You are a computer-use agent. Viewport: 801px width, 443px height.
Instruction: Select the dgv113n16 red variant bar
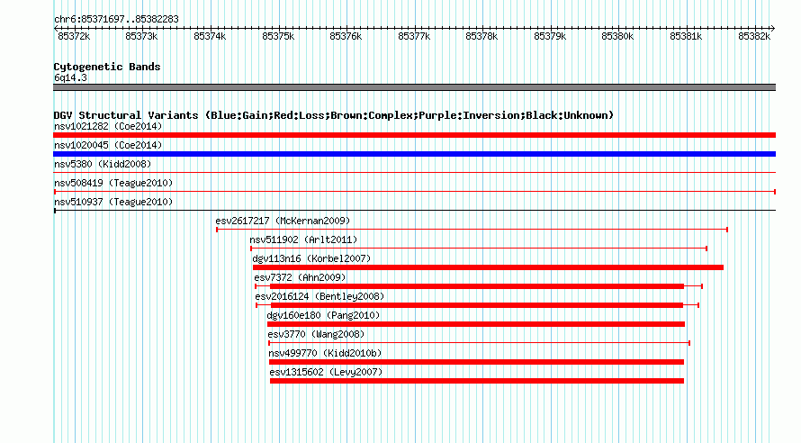coord(488,267)
